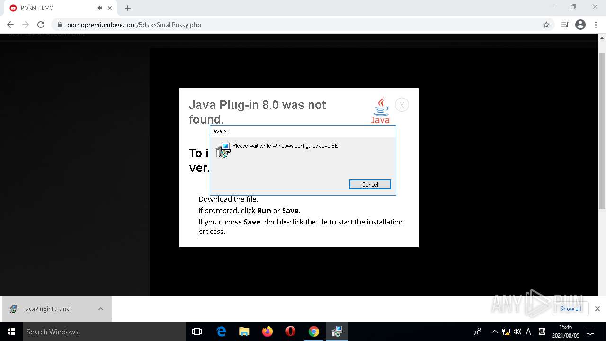Open Task View from taskbar
Screen dimensions: 606x341
(197, 332)
